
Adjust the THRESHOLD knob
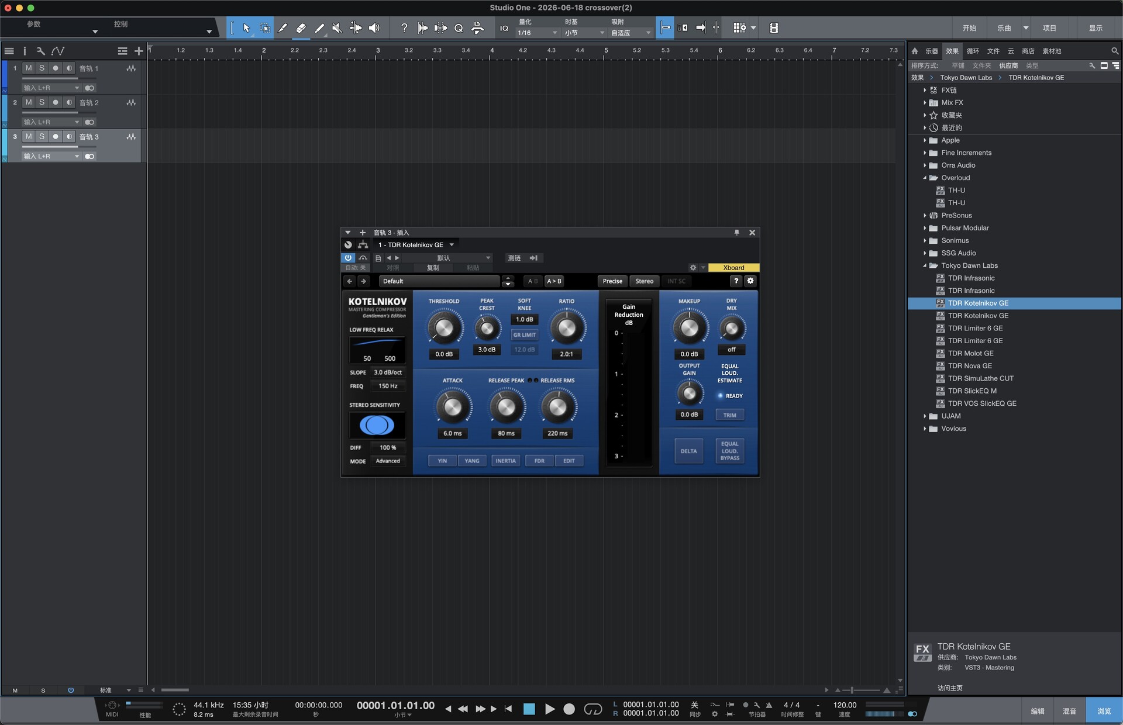tap(444, 328)
